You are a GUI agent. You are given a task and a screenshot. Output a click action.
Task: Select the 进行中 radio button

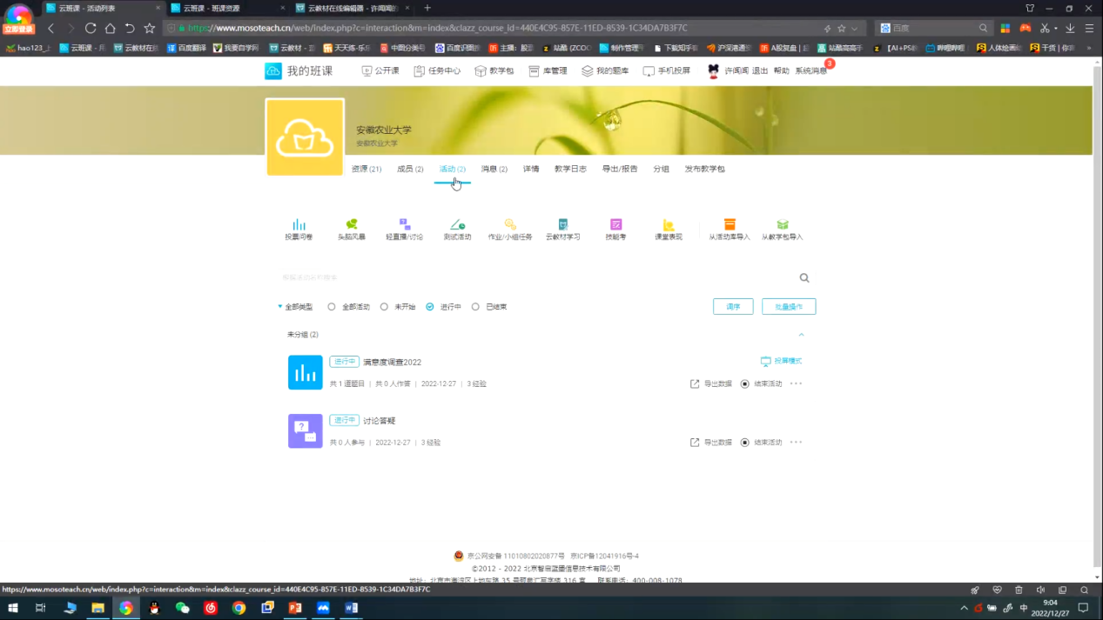pyautogui.click(x=430, y=307)
